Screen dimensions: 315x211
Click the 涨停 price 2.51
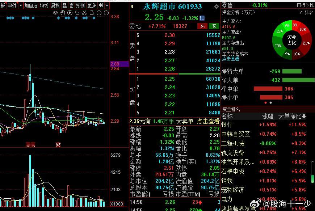[x=169, y=168]
